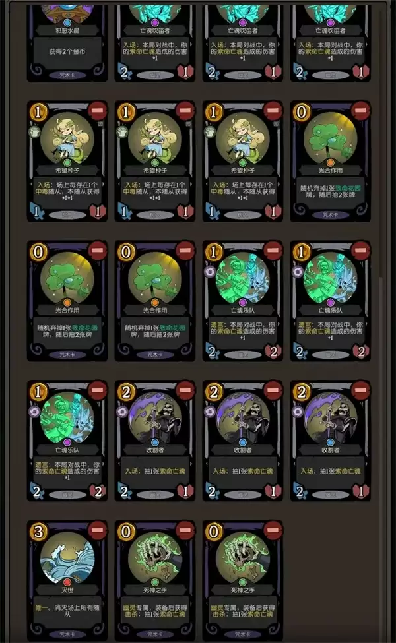Image resolution: width=396 pixels, height=643 pixels.
Task: Remove the rightmost 希望种子 card via minus icon
Action: pyautogui.click(x=273, y=110)
